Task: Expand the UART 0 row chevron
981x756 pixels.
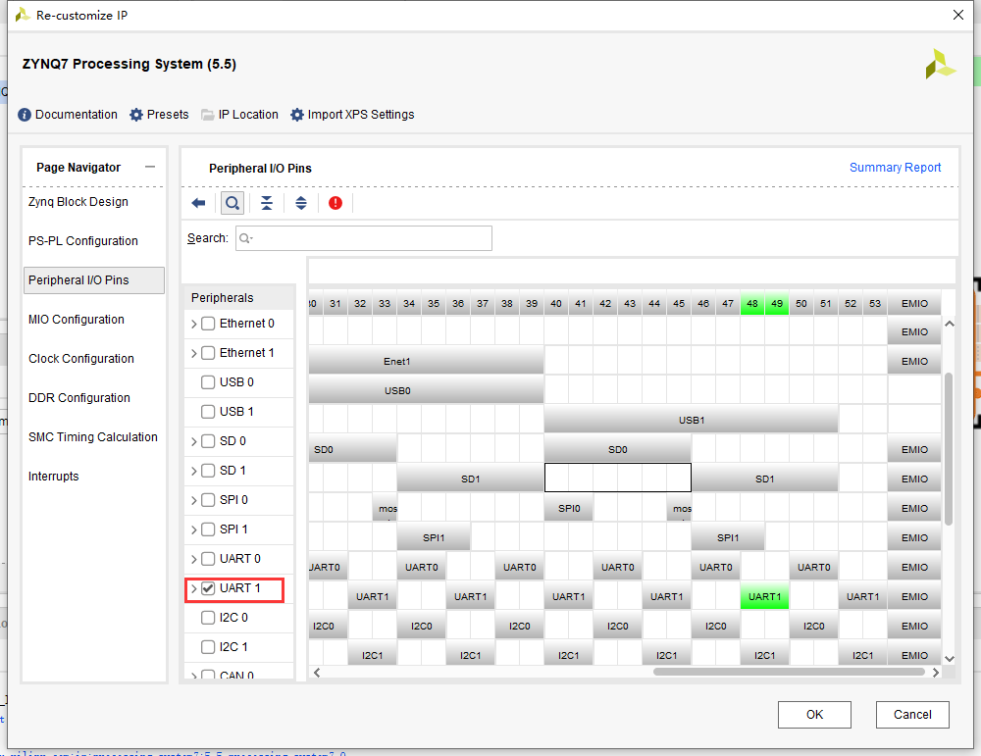Action: (x=194, y=559)
